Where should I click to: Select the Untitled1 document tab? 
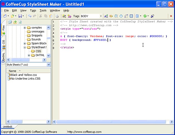click(7, 127)
